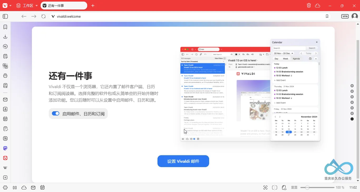
Task: Open the History panel
Action: 5,46
